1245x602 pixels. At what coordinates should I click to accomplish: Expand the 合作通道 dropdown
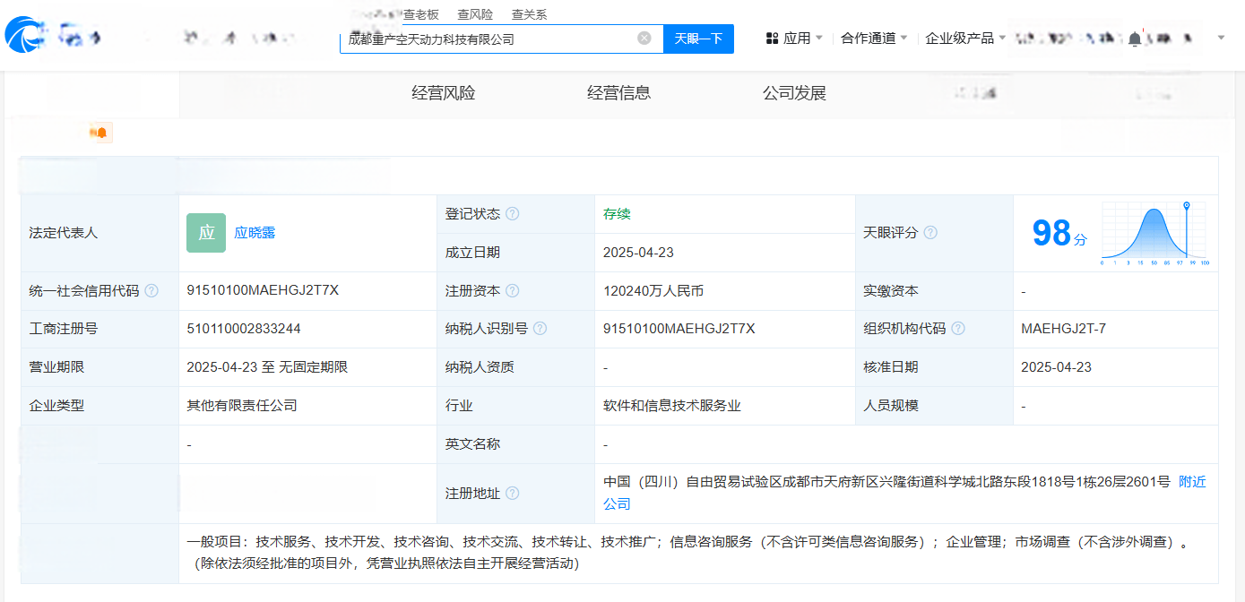coord(903,39)
